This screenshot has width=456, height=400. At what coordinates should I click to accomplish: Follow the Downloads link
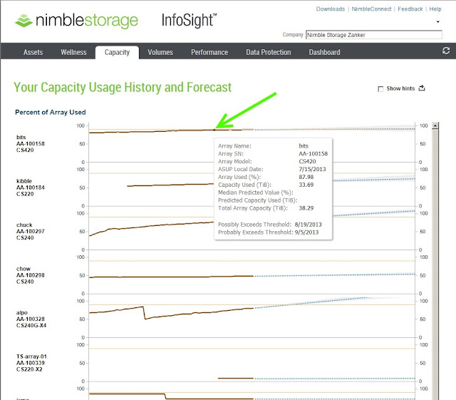(x=331, y=9)
